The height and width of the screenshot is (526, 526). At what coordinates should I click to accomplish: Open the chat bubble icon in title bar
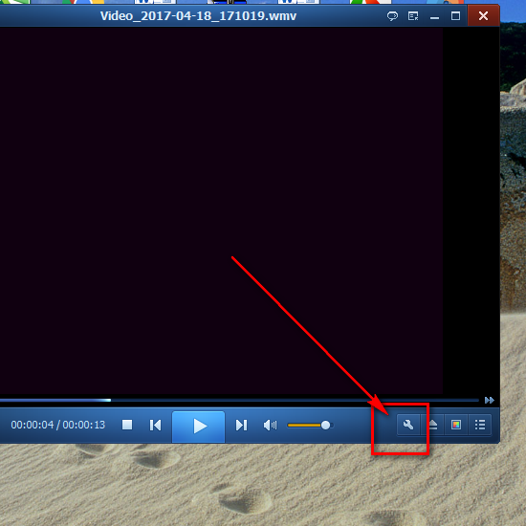click(392, 16)
